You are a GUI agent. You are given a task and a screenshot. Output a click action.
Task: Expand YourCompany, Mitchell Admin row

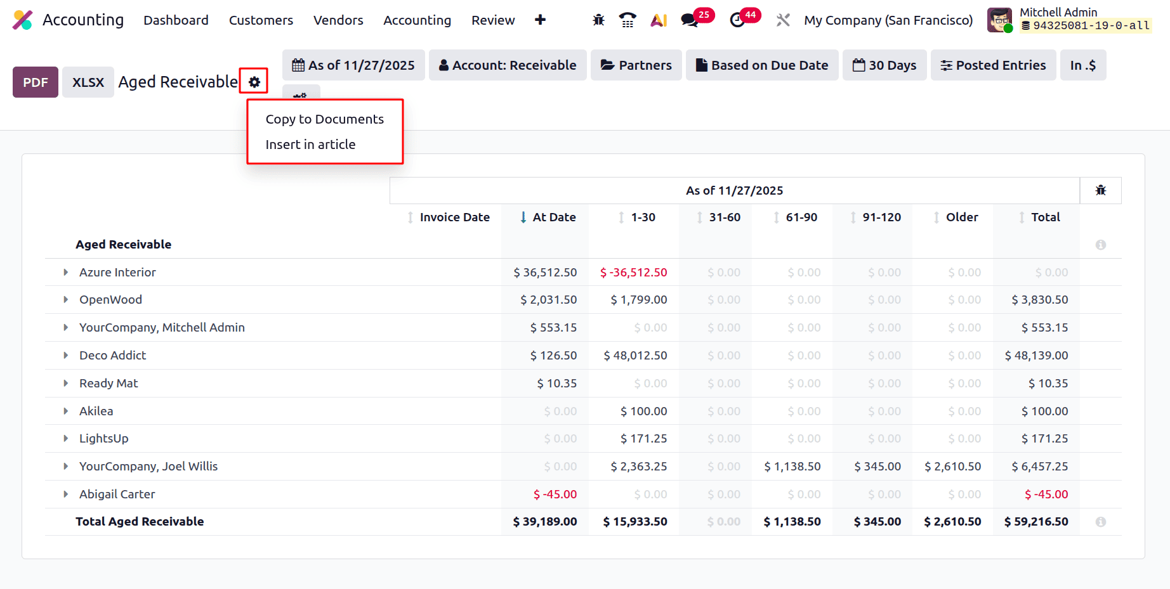pyautogui.click(x=65, y=328)
